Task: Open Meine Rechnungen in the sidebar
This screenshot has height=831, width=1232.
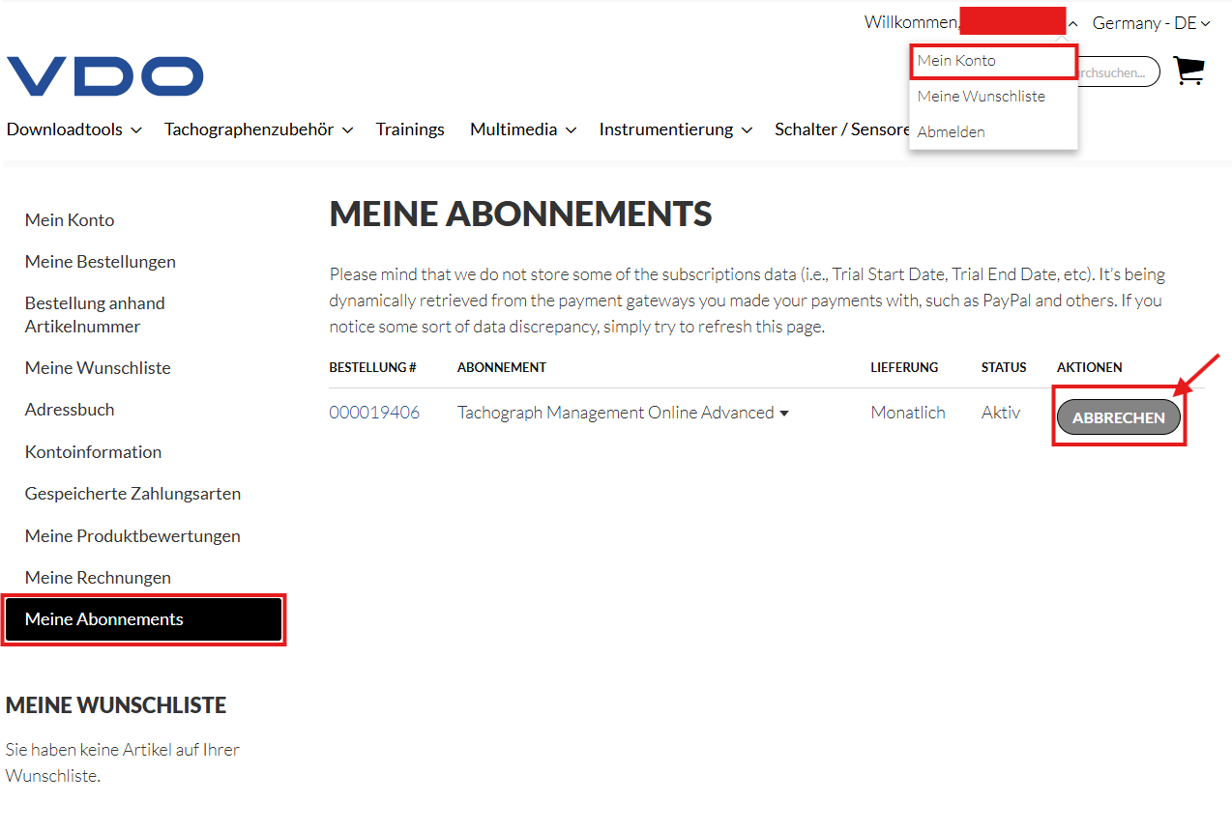Action: pyautogui.click(x=98, y=578)
